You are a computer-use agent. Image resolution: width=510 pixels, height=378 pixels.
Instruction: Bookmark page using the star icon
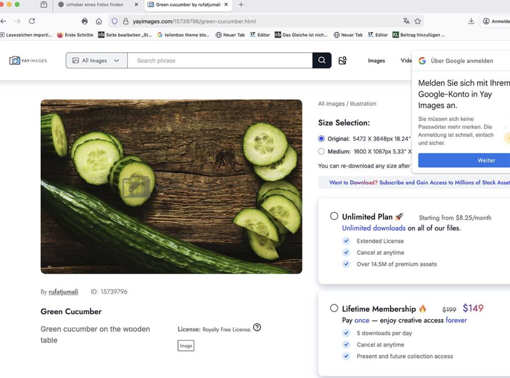tap(418, 21)
